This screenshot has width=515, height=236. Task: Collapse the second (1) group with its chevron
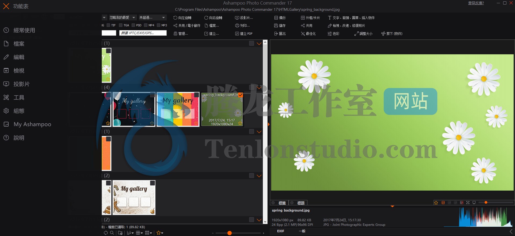point(259,132)
